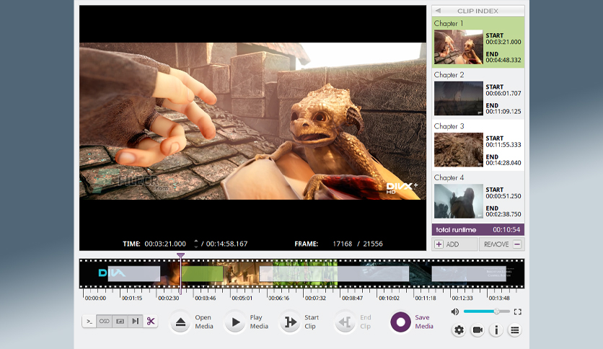
Task: Select the first gray clip region on filmstrip
Action: [134, 274]
